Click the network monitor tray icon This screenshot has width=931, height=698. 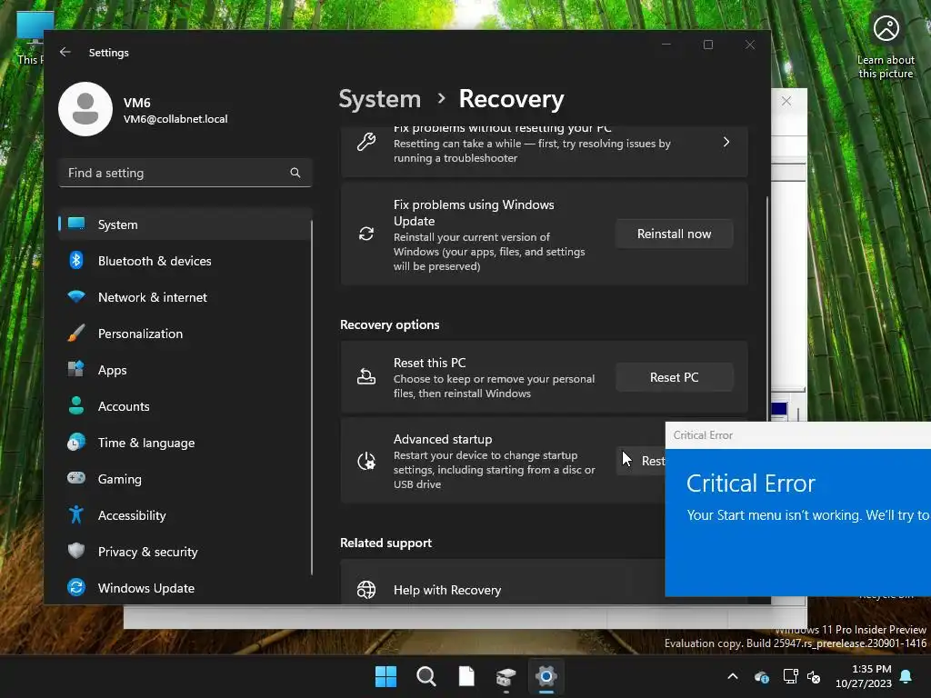coord(790,676)
